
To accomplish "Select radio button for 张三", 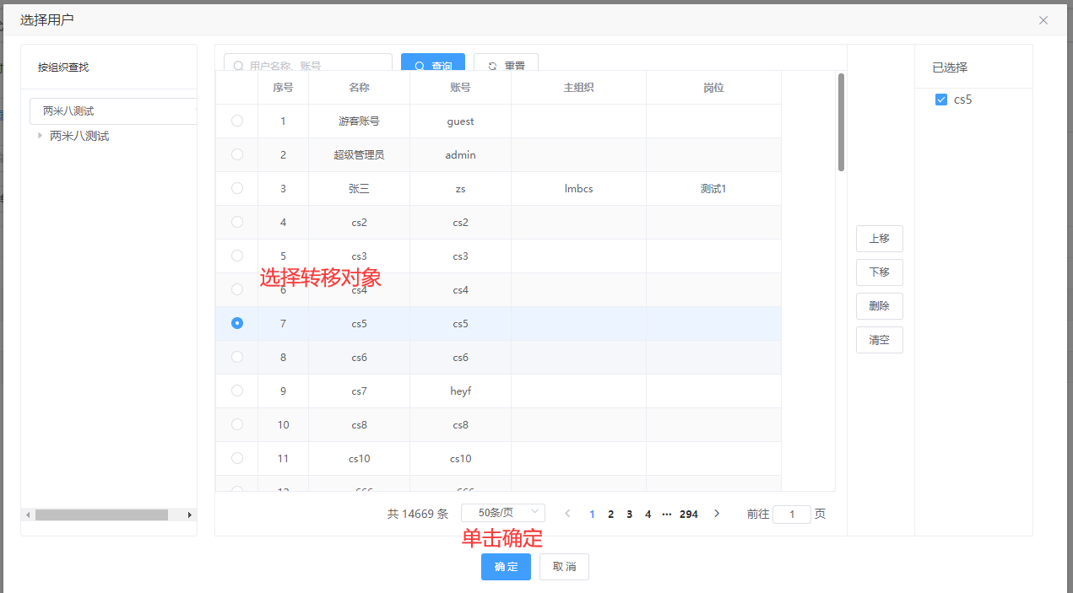I will click(x=237, y=188).
